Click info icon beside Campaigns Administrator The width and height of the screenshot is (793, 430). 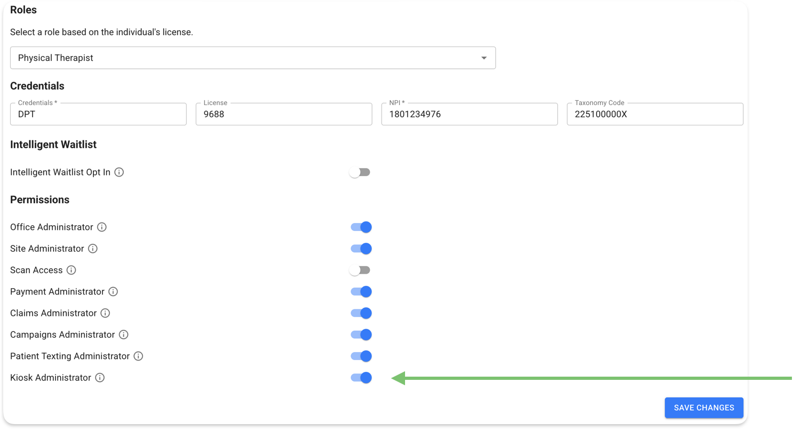(x=123, y=335)
